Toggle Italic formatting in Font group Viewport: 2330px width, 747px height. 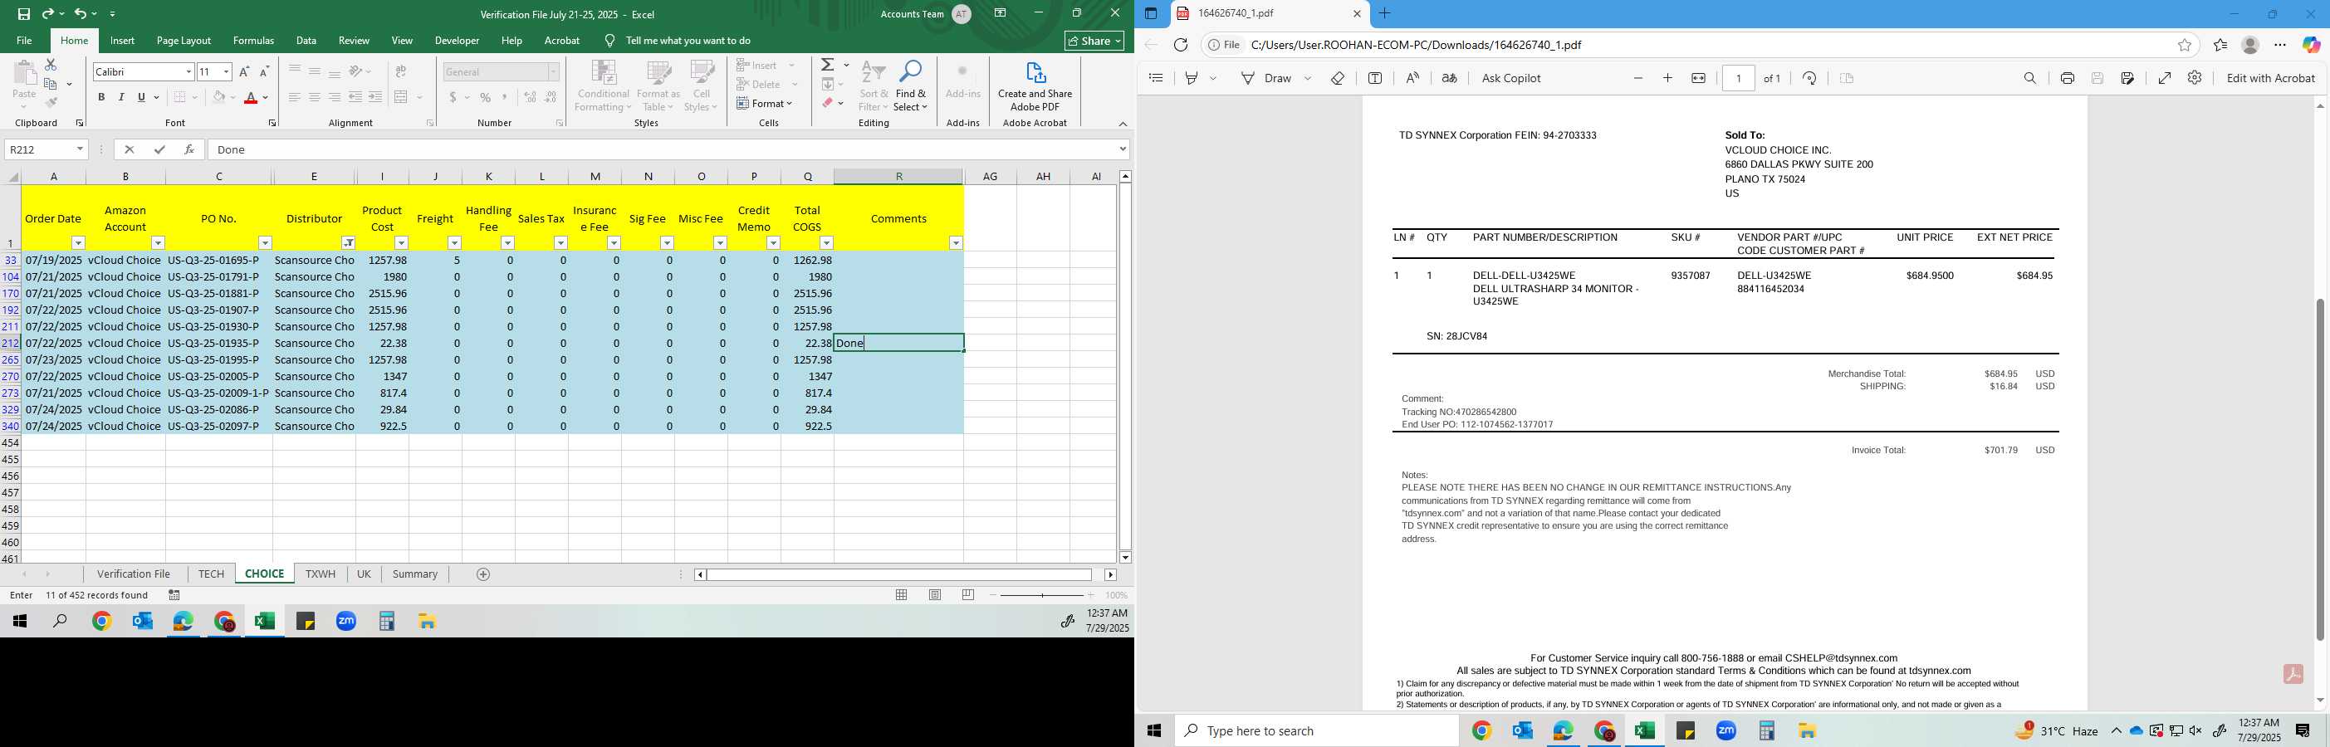click(x=121, y=97)
